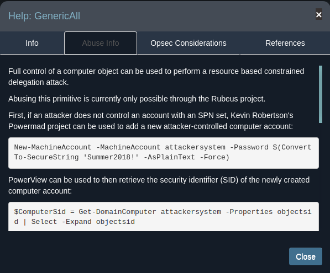Image resolution: width=330 pixels, height=273 pixels.
Task: Switch to the Info tab
Action: [x=32, y=43]
